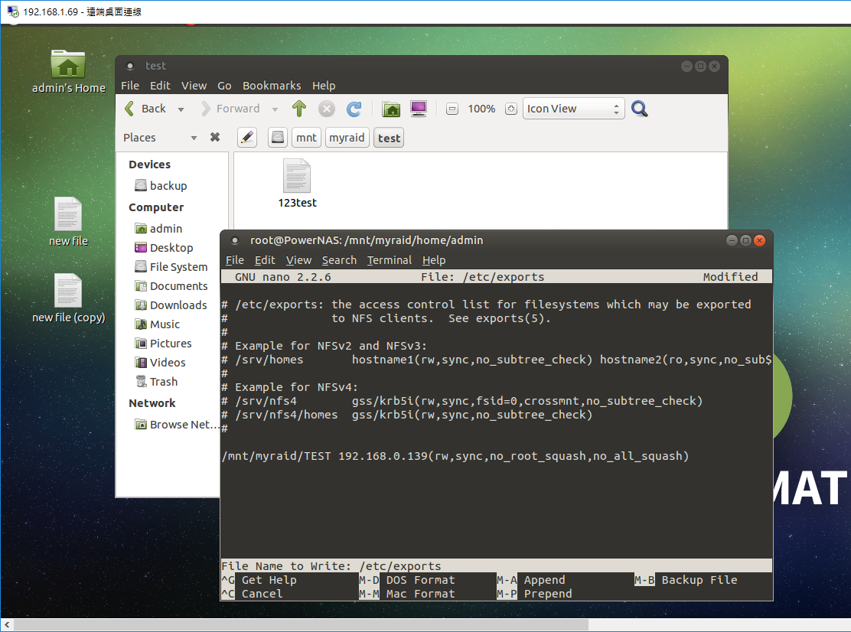
Task: Expand the Back history dropdown arrow
Action: click(x=181, y=109)
